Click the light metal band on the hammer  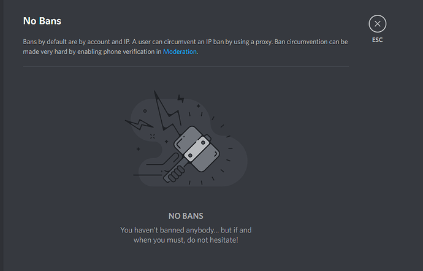197,149
